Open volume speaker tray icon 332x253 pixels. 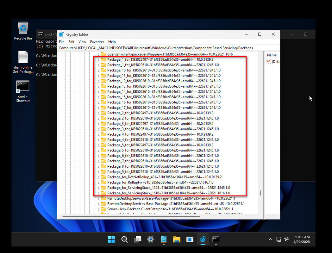pyautogui.click(x=286, y=239)
